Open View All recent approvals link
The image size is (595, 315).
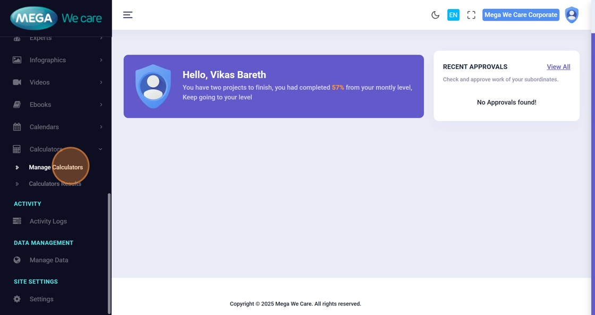click(558, 67)
